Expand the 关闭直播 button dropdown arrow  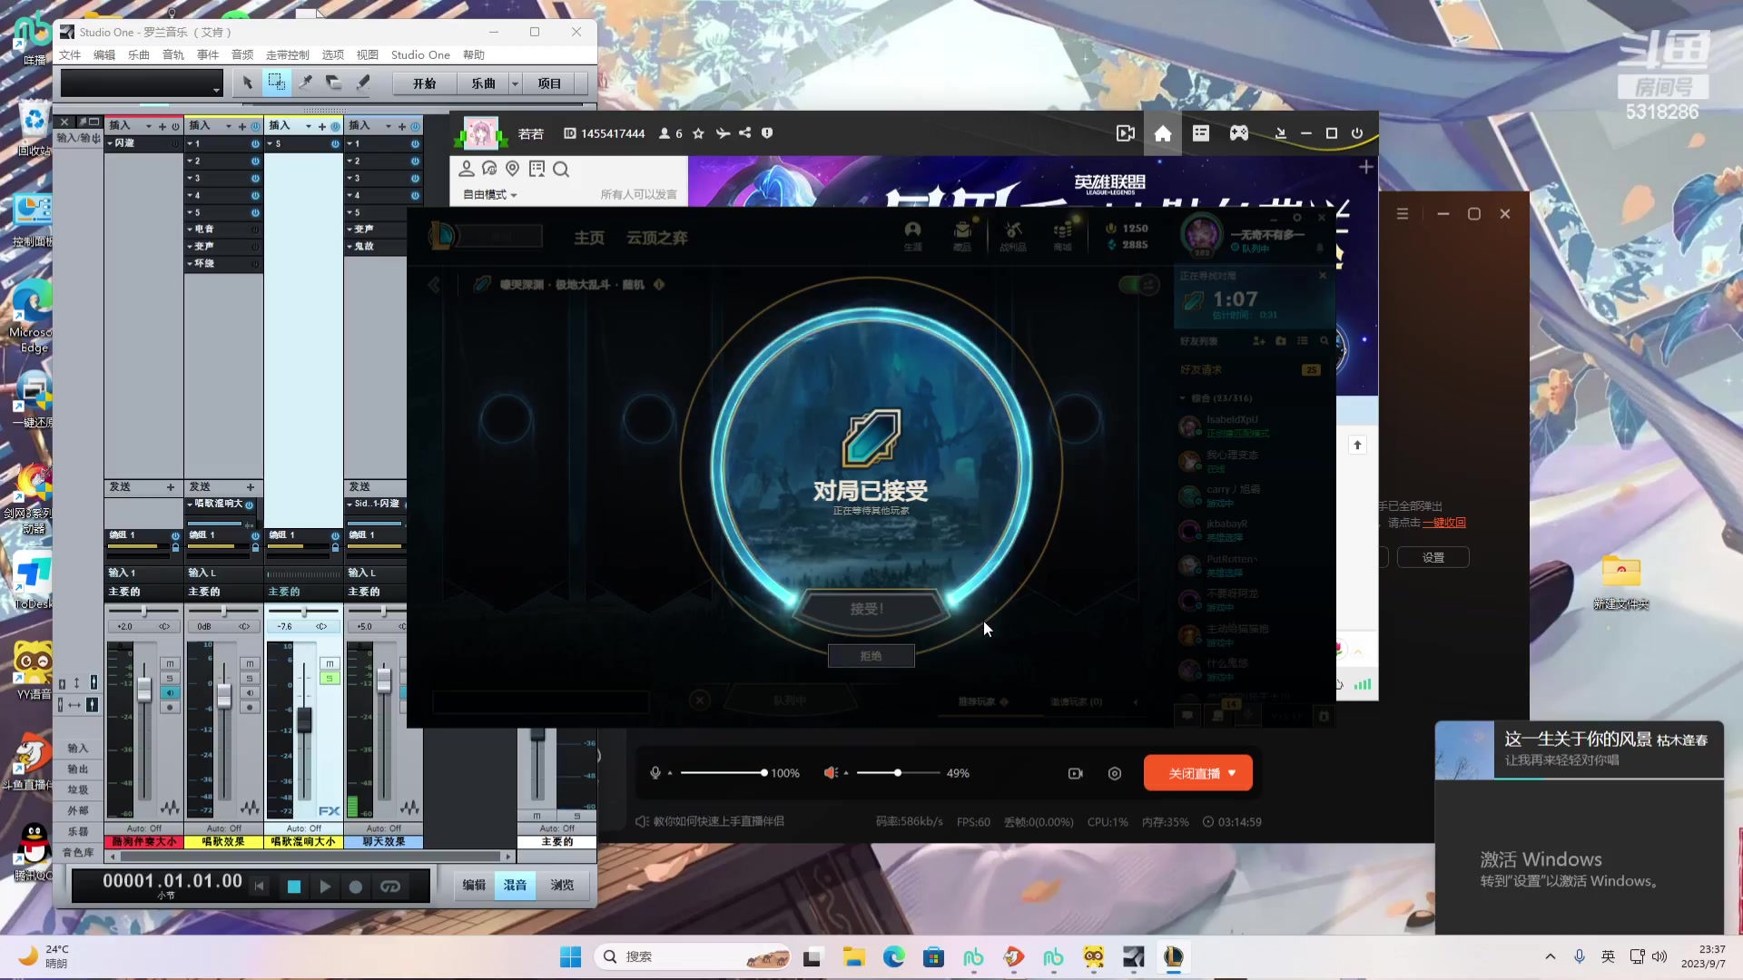pyautogui.click(x=1232, y=773)
